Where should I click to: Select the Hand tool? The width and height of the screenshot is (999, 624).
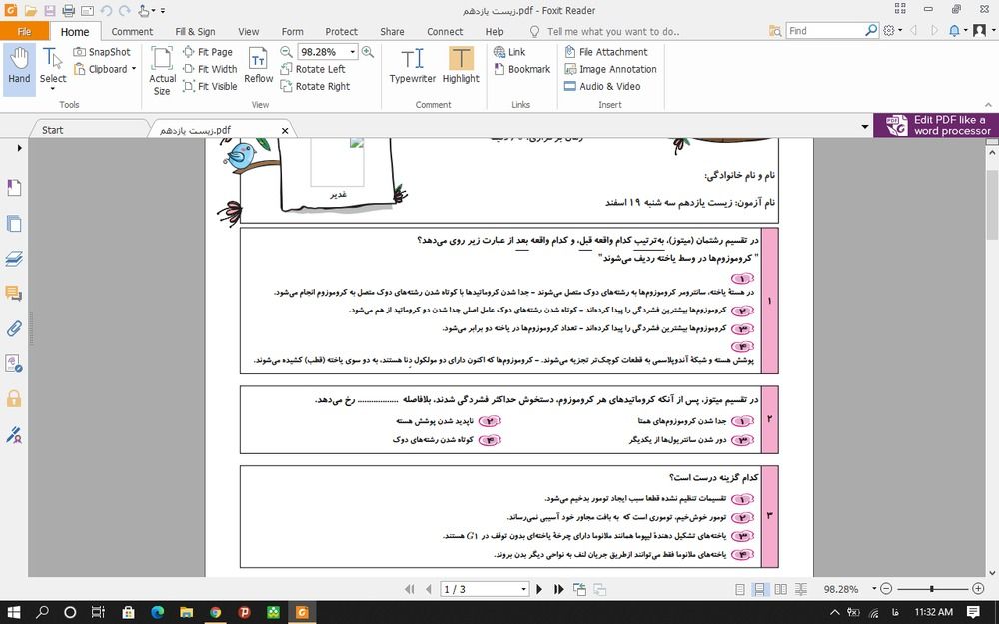tap(19, 66)
